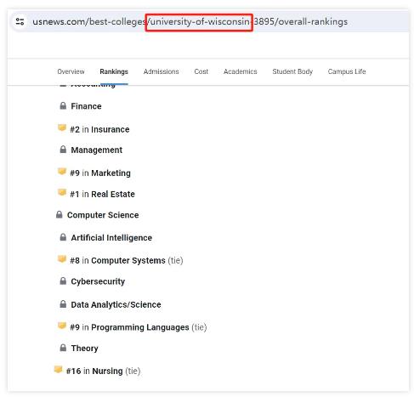Open the Artificial Intelligence ranking
This screenshot has height=397, width=414.
tap(111, 238)
